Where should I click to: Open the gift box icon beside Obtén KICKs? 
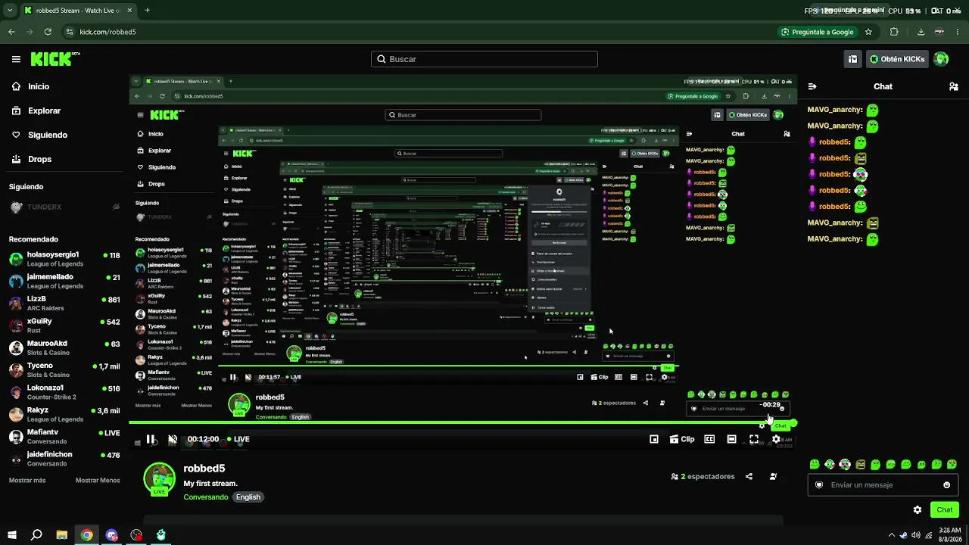[x=852, y=59]
